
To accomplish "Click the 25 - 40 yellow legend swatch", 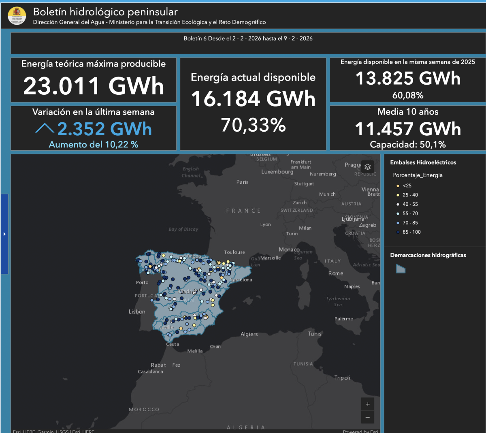I will (398, 195).
